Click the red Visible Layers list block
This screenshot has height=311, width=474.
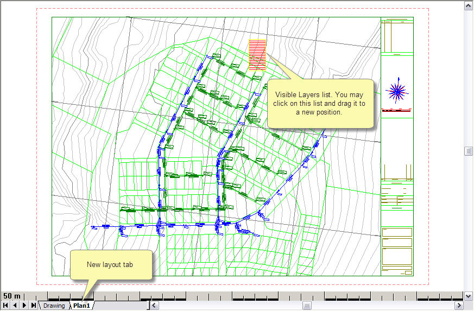click(257, 55)
